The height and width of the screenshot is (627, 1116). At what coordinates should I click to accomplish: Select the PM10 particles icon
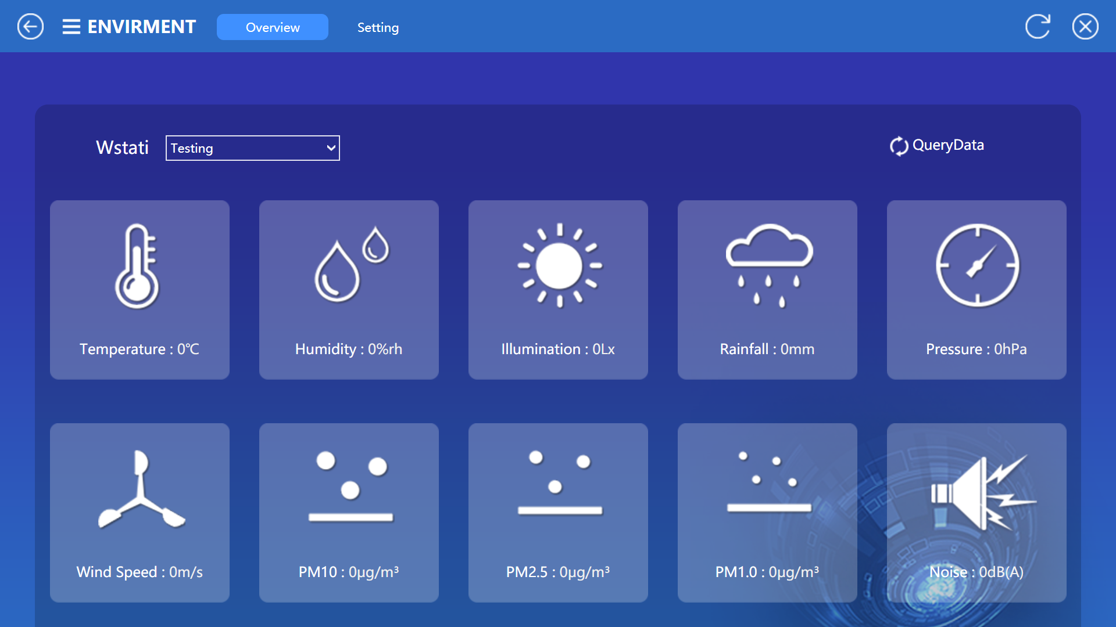tap(350, 487)
